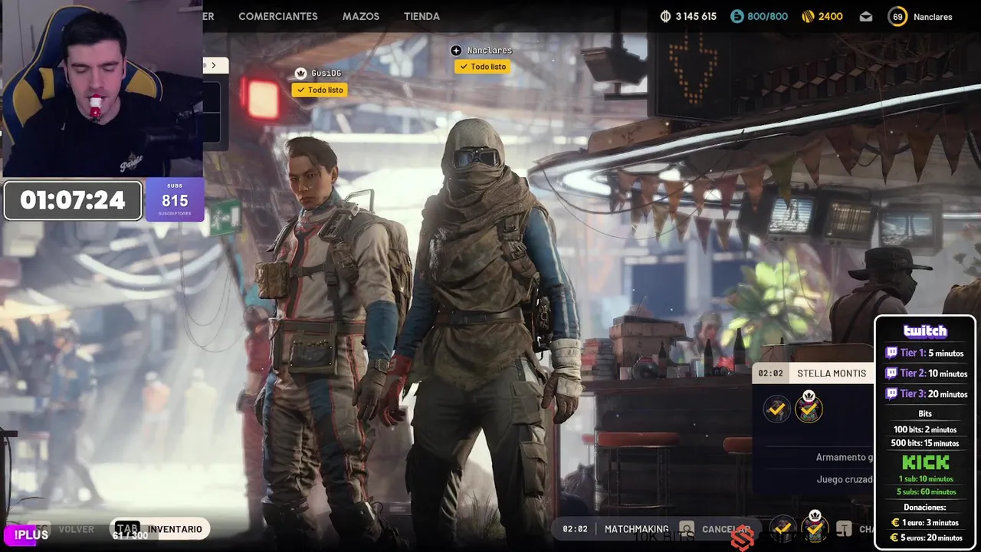
Task: Click the Tier 2: 10 minutos line
Action: pyautogui.click(x=926, y=373)
